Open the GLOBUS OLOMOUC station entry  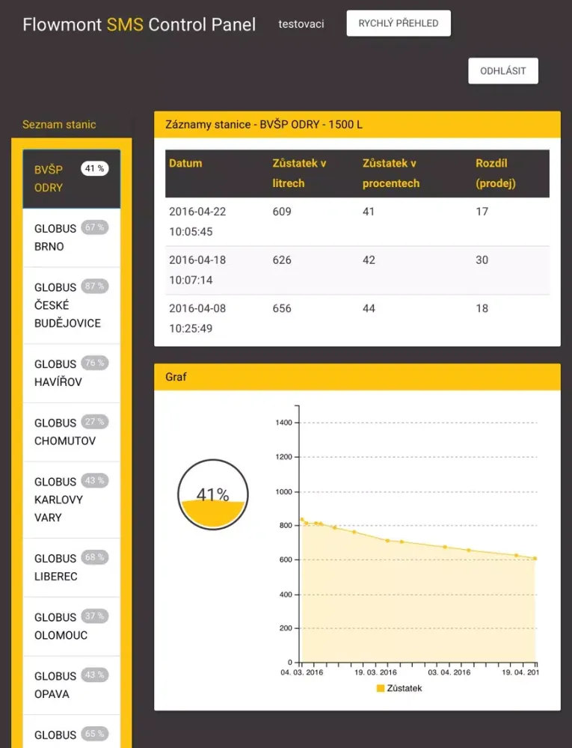pos(72,626)
